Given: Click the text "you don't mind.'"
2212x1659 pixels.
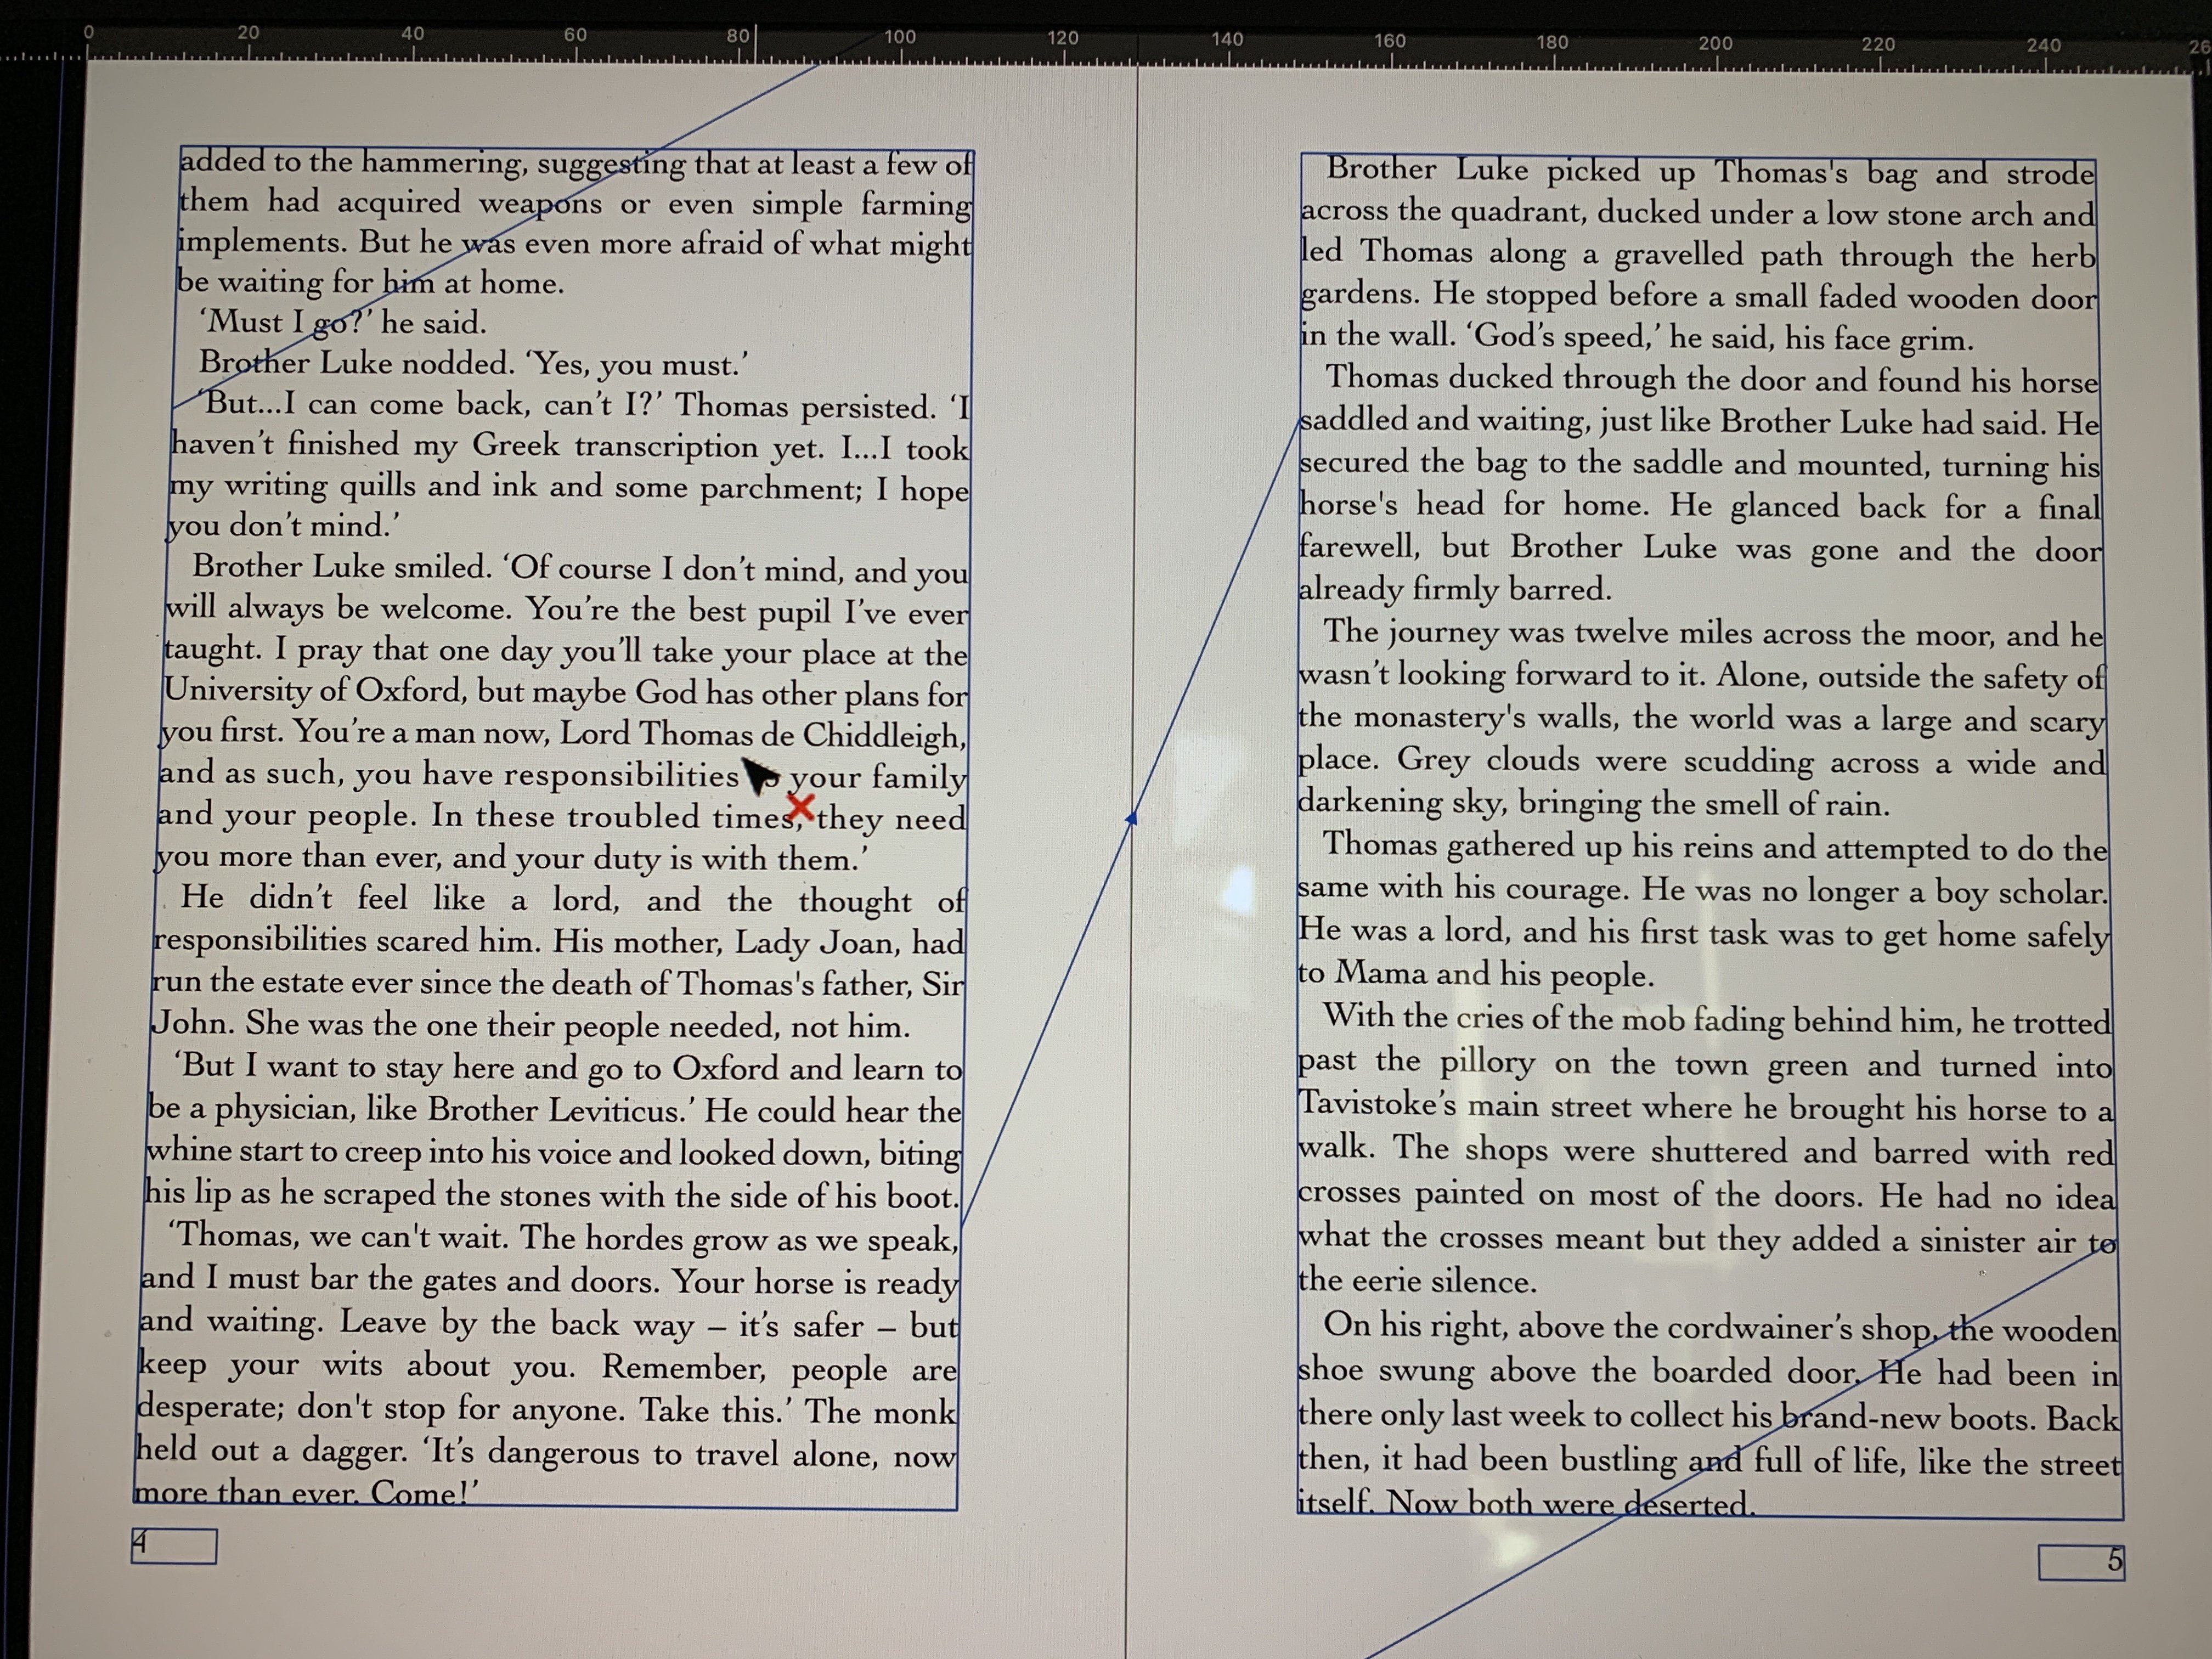Looking at the screenshot, I should pyautogui.click(x=283, y=526).
